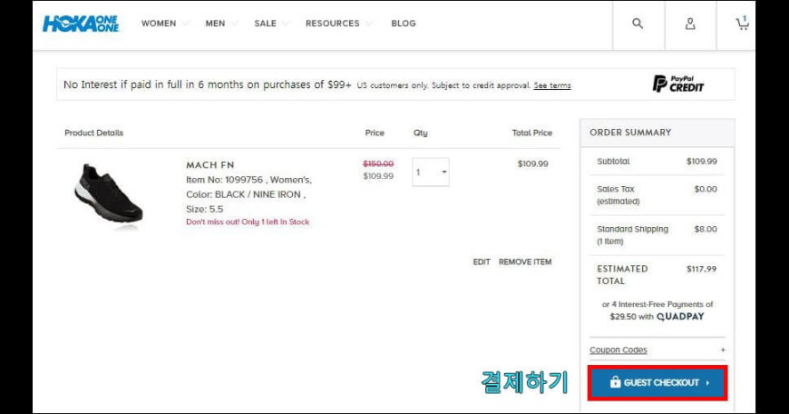Click the PayPal Credit logo
The width and height of the screenshot is (789, 414).
tap(677, 84)
